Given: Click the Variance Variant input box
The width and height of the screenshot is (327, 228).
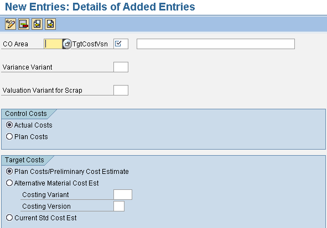Looking at the screenshot, I should tap(121, 67).
